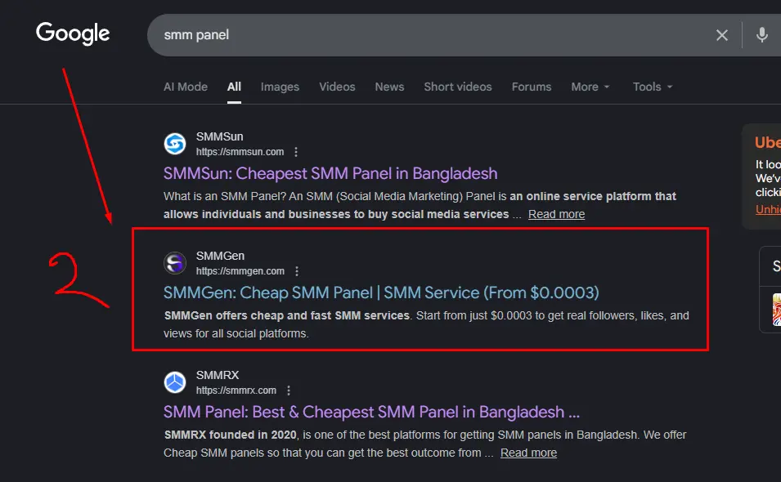Viewport: 781px width, 482px height.
Task: Open the Short videos tab
Action: (x=458, y=87)
